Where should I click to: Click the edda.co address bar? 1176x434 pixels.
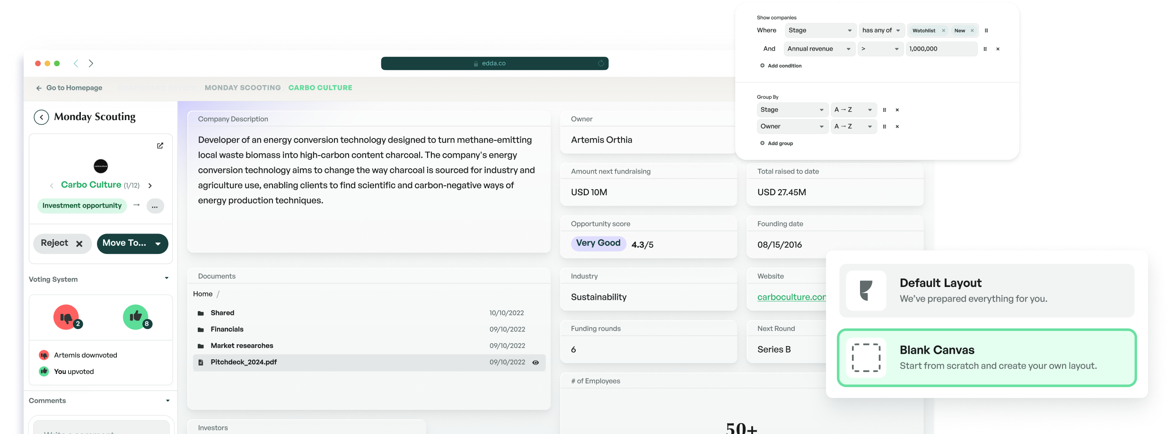click(x=495, y=63)
